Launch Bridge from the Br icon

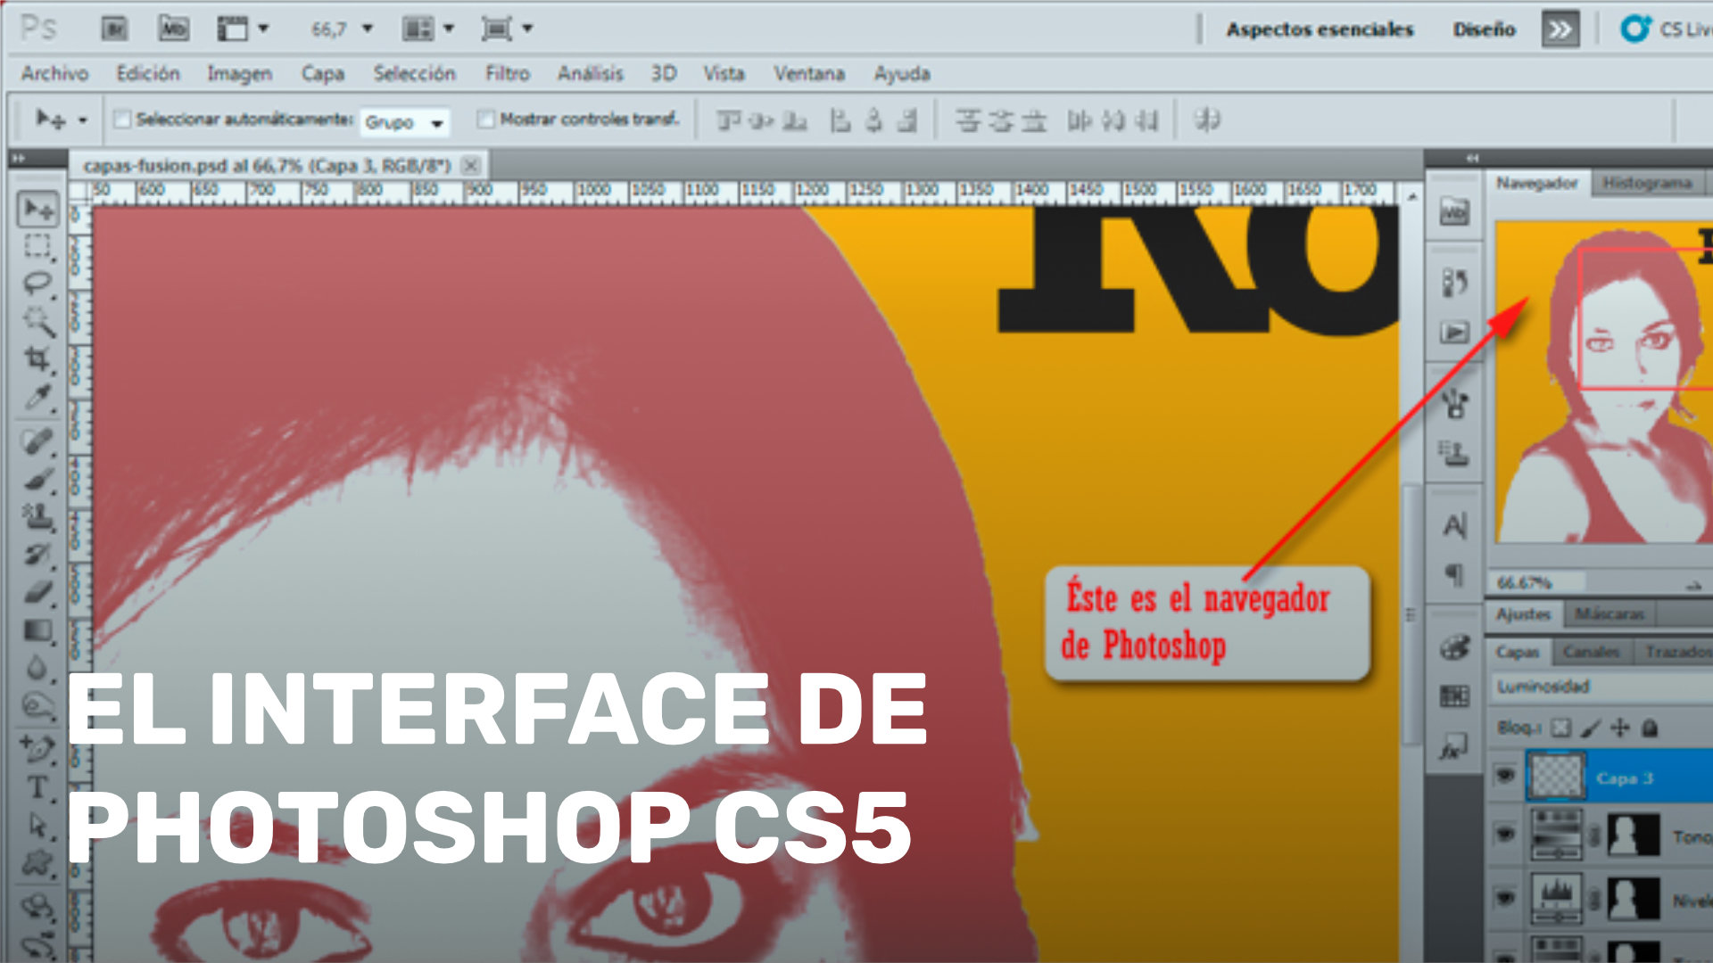113,29
